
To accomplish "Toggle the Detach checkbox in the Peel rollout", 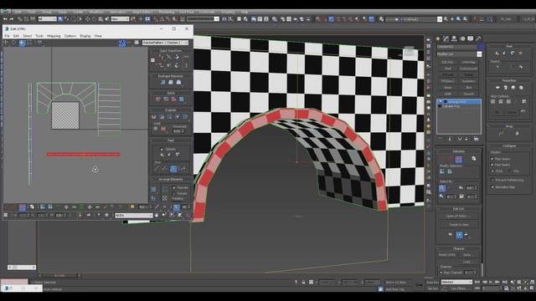I will (x=162, y=149).
